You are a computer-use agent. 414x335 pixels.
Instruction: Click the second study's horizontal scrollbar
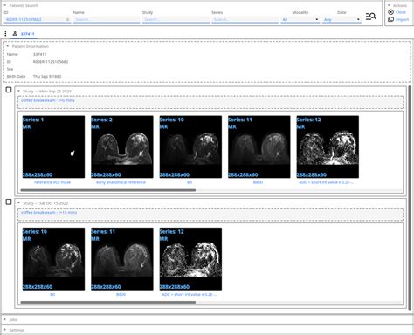tap(108, 302)
